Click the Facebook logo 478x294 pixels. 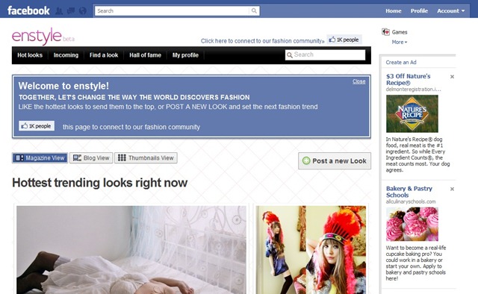[x=28, y=10]
